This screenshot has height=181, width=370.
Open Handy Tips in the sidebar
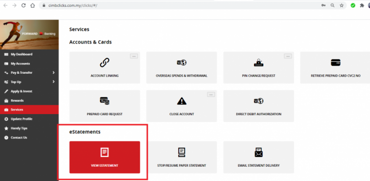29,128
